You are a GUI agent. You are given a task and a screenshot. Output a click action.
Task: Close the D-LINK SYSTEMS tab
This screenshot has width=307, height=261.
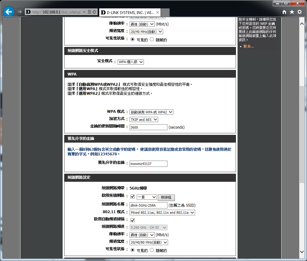click(x=158, y=13)
